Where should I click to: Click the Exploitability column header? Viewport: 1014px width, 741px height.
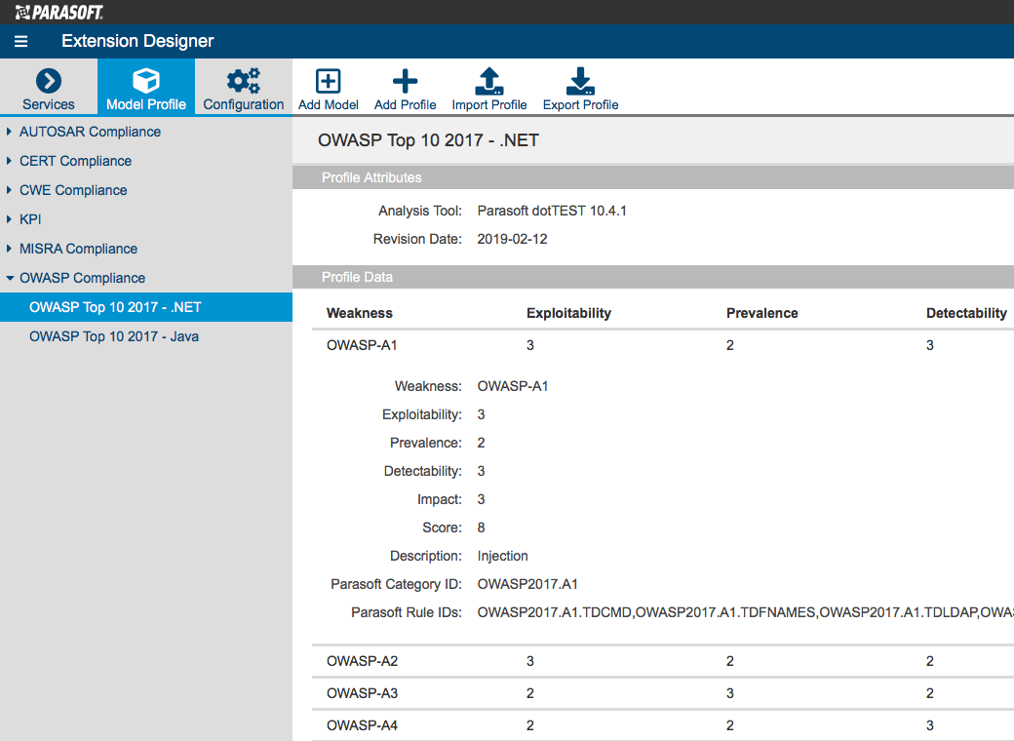click(568, 313)
